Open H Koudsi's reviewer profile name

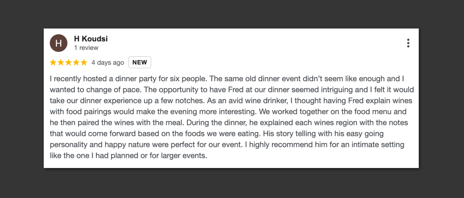pyautogui.click(x=91, y=39)
